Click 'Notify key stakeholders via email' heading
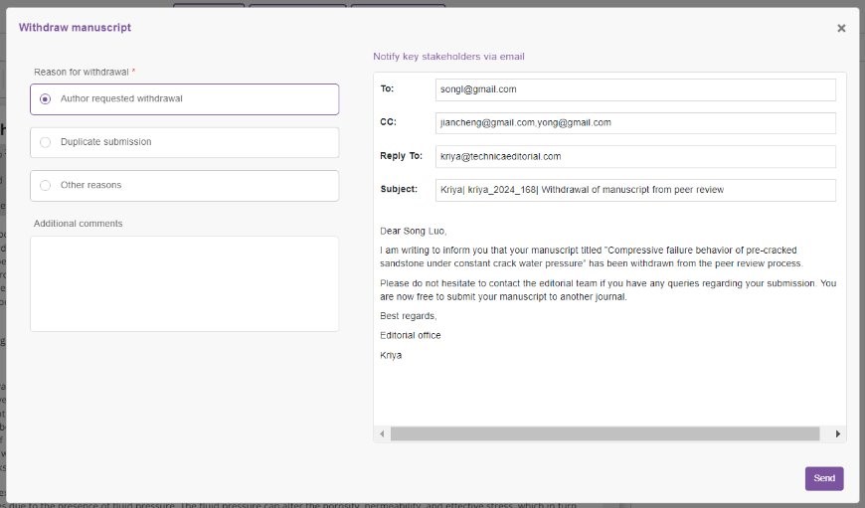This screenshot has width=865, height=508. point(448,57)
